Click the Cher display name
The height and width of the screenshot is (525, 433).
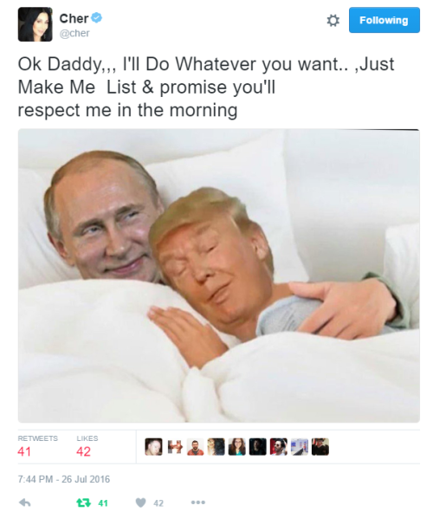point(74,18)
